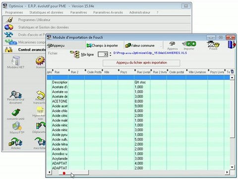Select the Rue Livraison column header
This screenshot has width=238, height=179.
click(x=142, y=72)
